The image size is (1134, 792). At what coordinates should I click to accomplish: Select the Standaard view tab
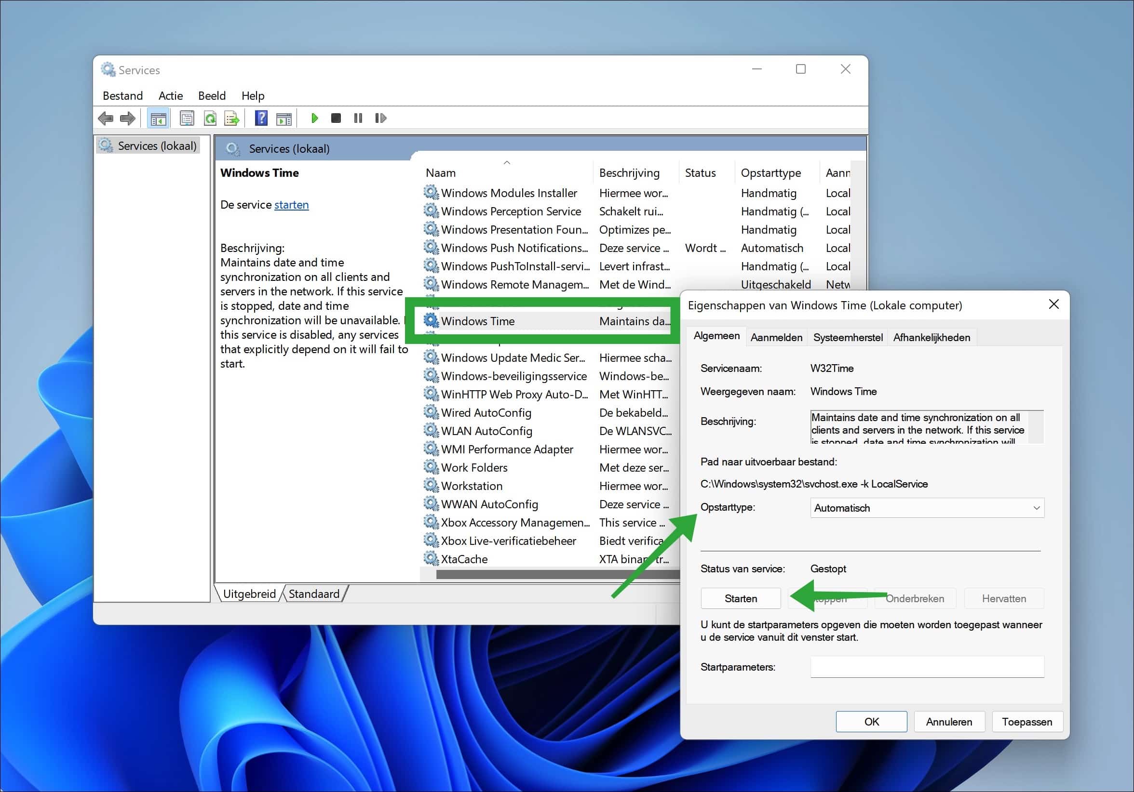point(313,593)
